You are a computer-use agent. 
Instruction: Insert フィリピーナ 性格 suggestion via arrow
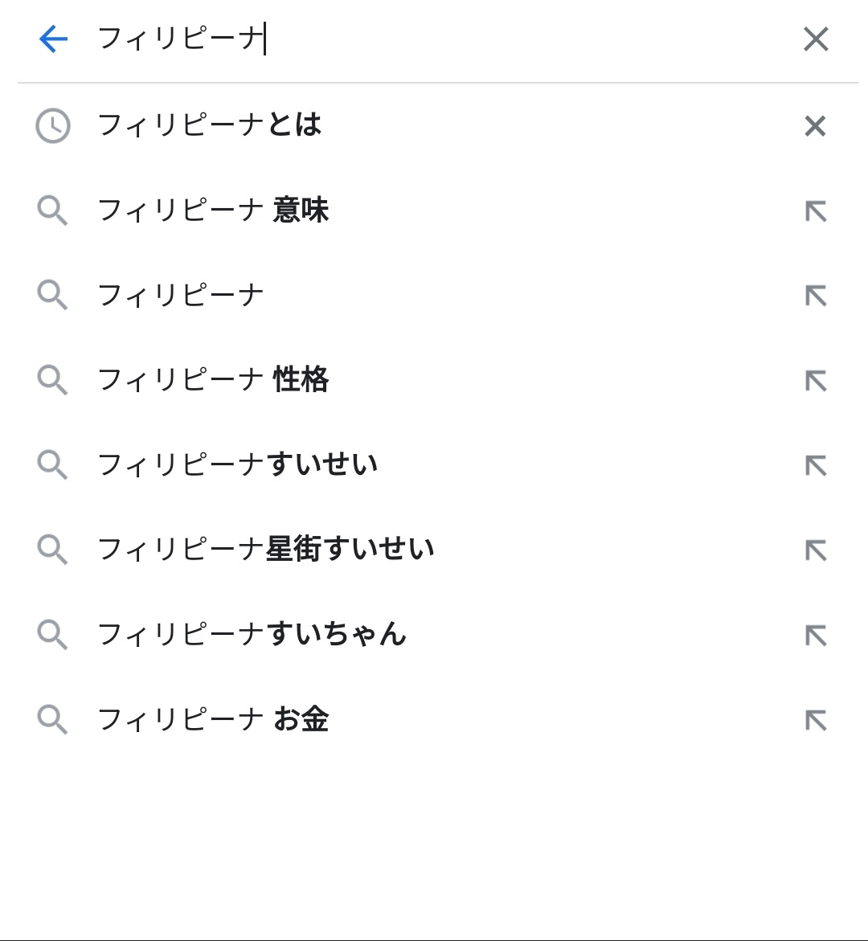(x=816, y=380)
